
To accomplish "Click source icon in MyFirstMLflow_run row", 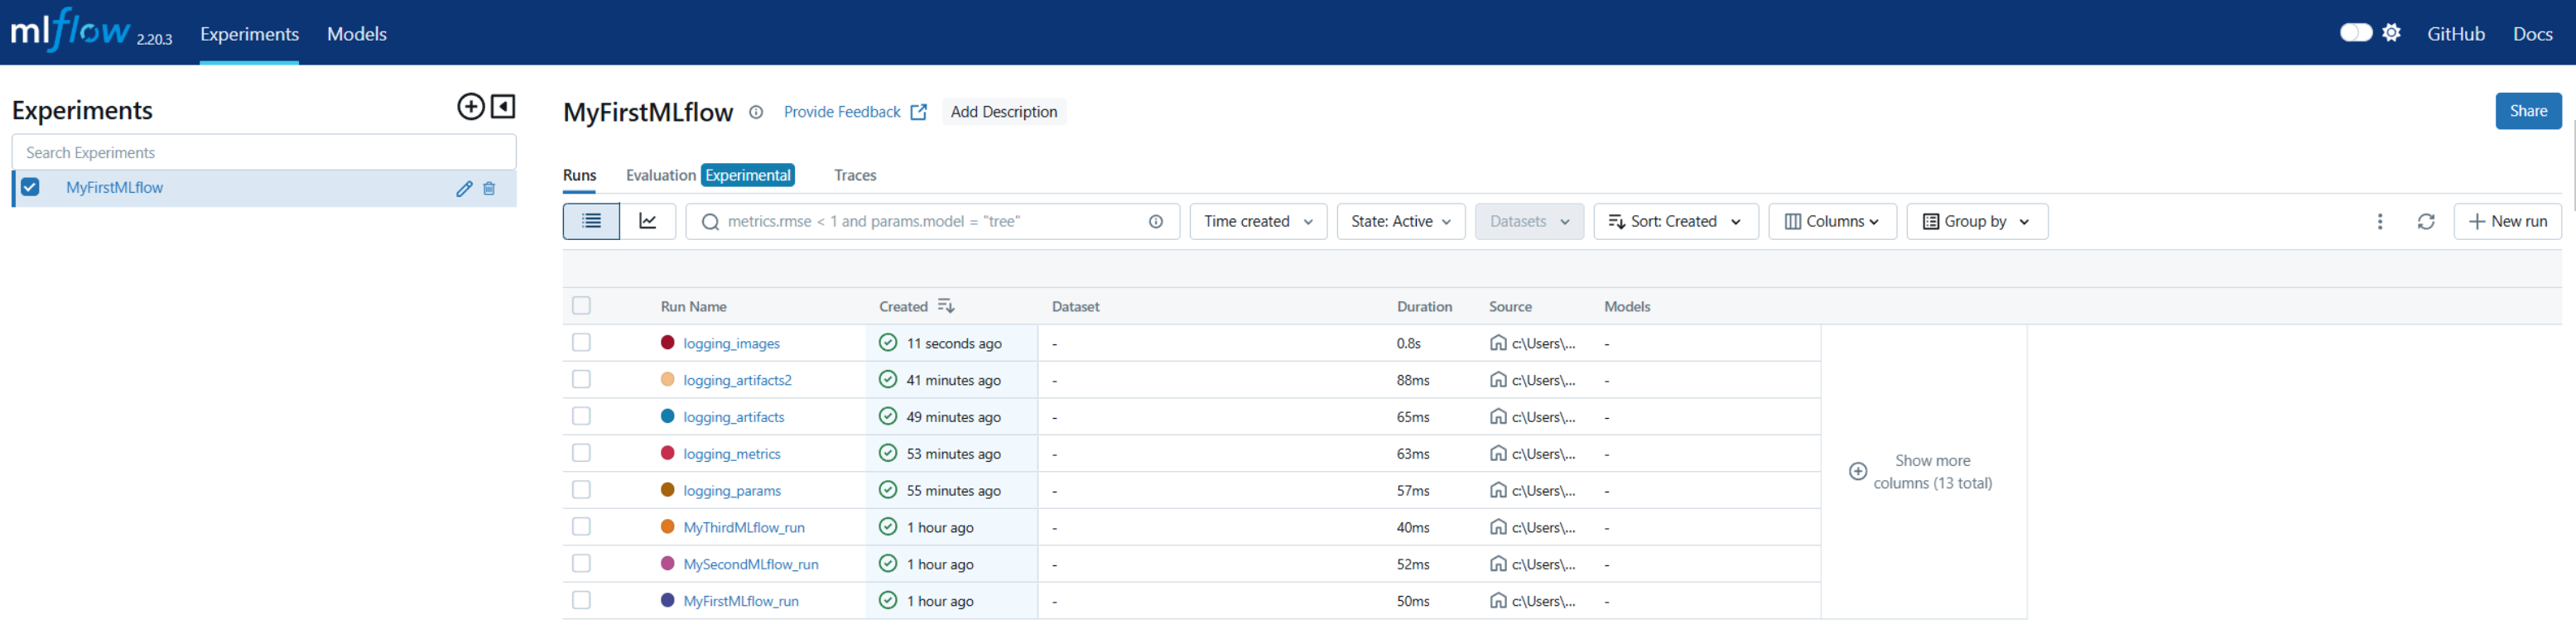I will [x=1497, y=601].
